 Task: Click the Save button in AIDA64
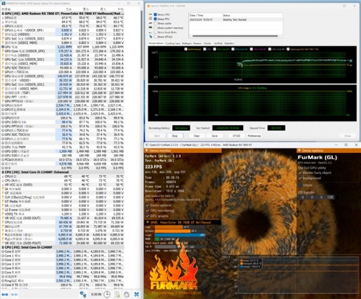tap(215, 136)
